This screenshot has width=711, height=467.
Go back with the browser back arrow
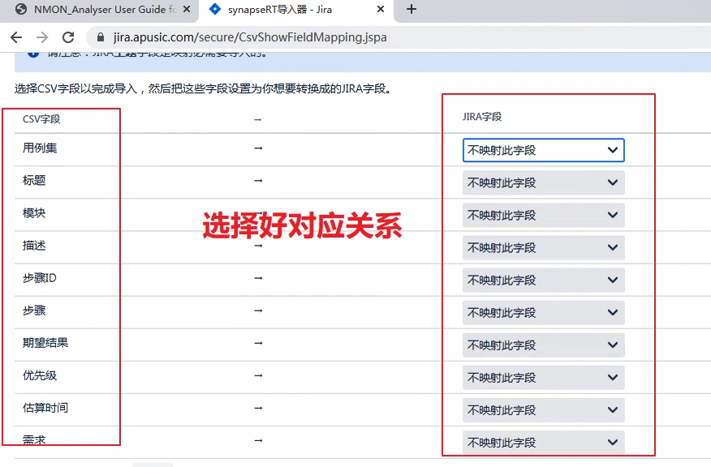pos(16,37)
